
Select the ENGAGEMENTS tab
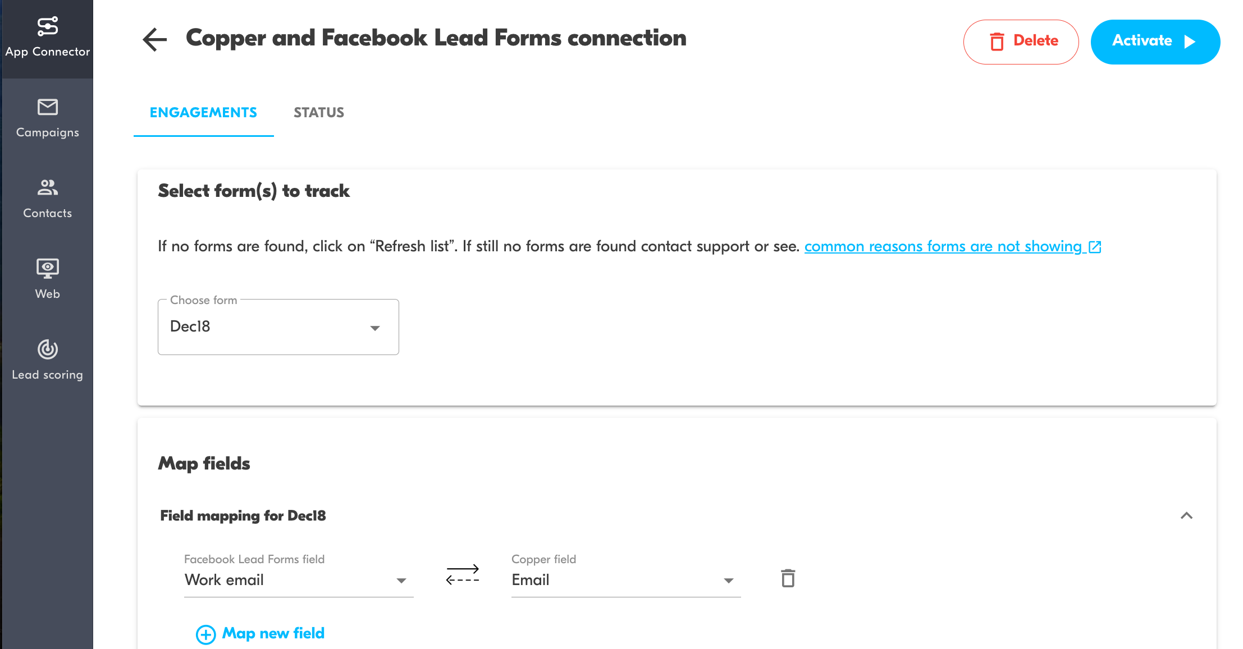point(203,113)
